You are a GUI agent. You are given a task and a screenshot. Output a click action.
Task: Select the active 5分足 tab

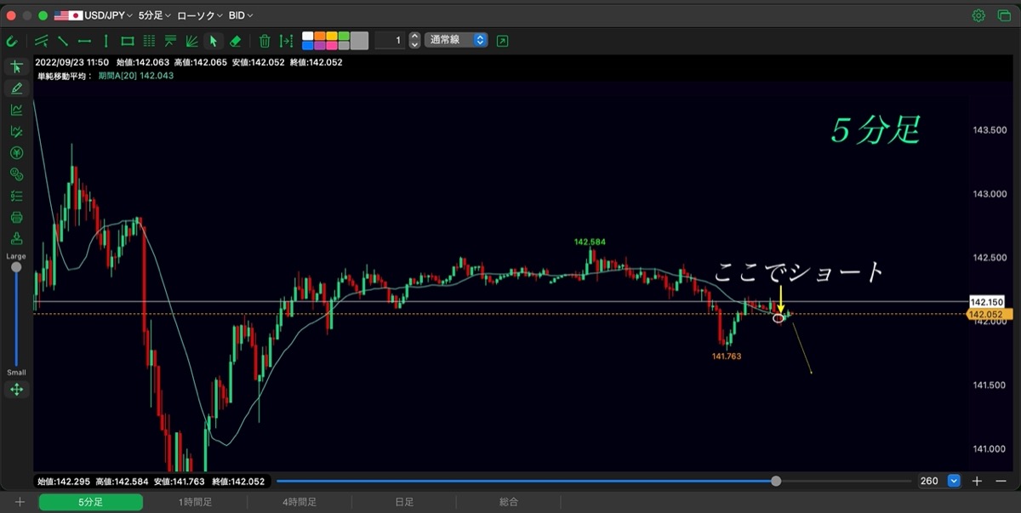[91, 502]
